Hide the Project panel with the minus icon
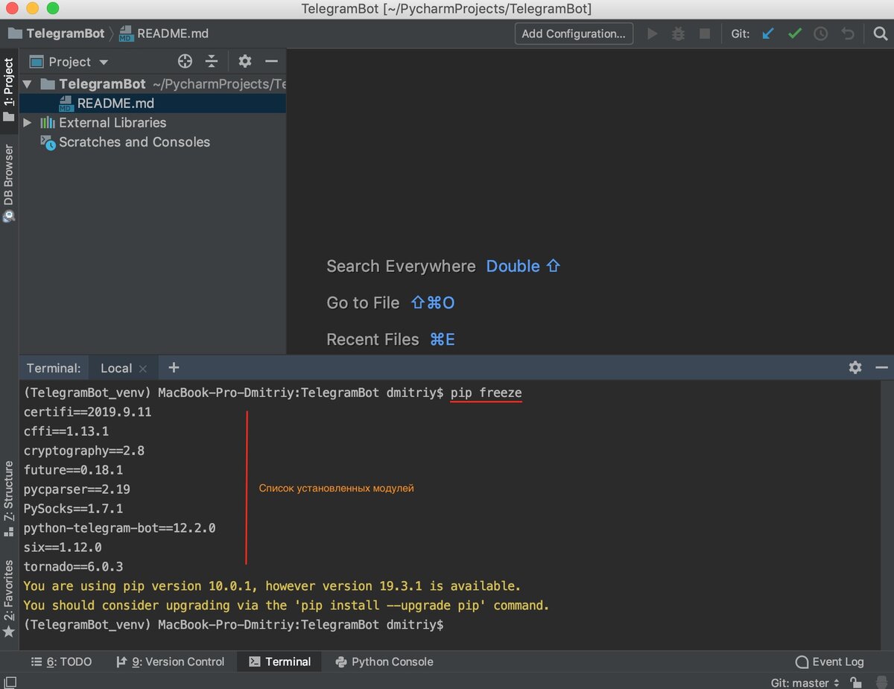 (x=271, y=62)
